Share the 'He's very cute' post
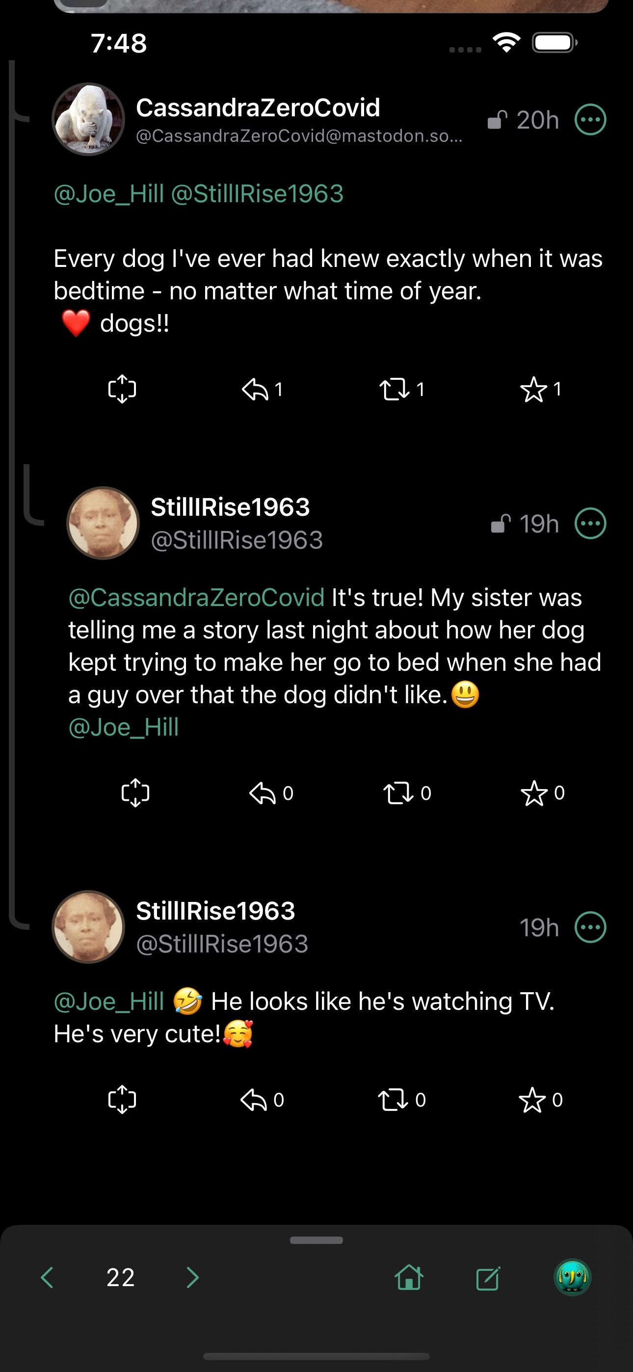Screen dimensions: 633x1372 (122, 1100)
